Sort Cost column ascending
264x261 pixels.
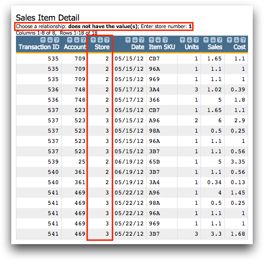pyautogui.click(x=229, y=40)
